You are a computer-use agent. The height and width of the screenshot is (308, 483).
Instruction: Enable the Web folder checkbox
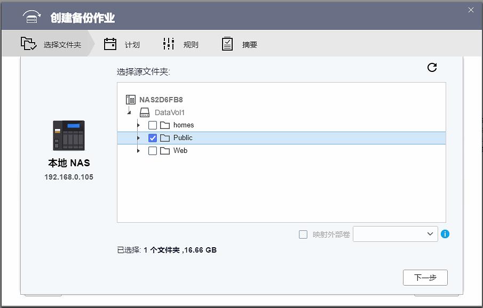coord(153,150)
